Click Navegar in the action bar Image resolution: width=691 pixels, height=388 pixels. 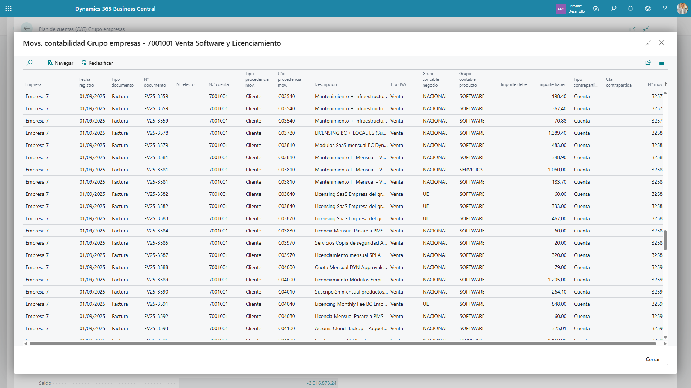(x=60, y=63)
